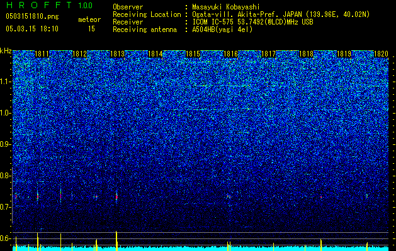
Task: Click file name 0503151810.png
Action: click(x=32, y=17)
